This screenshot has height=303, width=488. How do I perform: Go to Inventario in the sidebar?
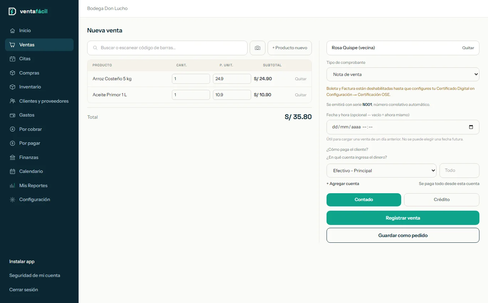39,87
